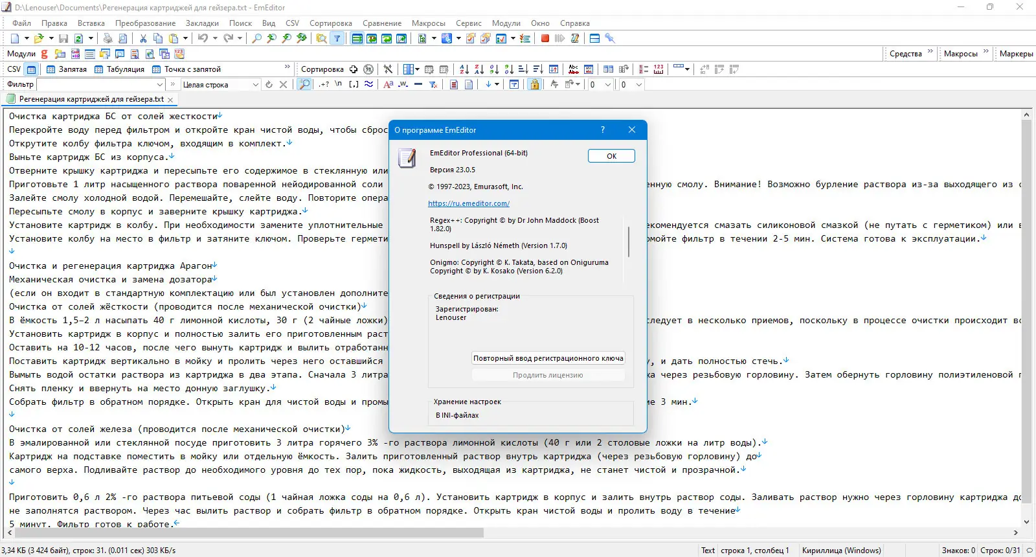The image size is (1036, 557).
Task: Click the 'Text' configuration in status bar
Action: point(708,551)
